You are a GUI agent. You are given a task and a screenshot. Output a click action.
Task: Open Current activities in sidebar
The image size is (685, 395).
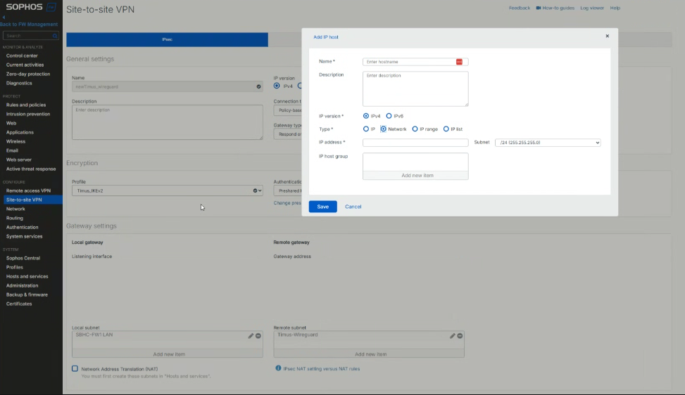(x=25, y=65)
